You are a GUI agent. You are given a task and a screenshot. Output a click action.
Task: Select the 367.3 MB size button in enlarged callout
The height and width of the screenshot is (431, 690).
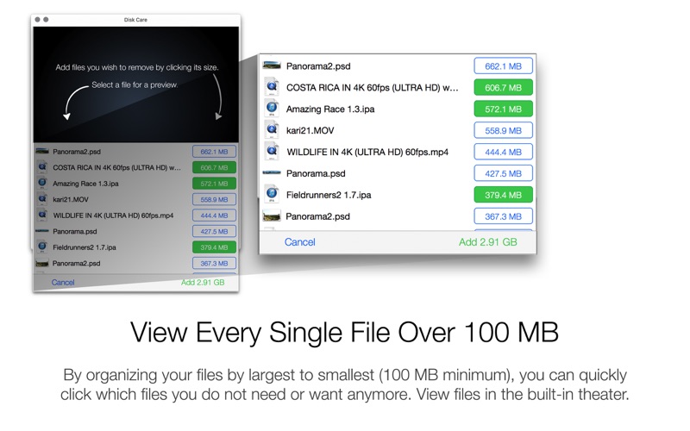pos(504,216)
